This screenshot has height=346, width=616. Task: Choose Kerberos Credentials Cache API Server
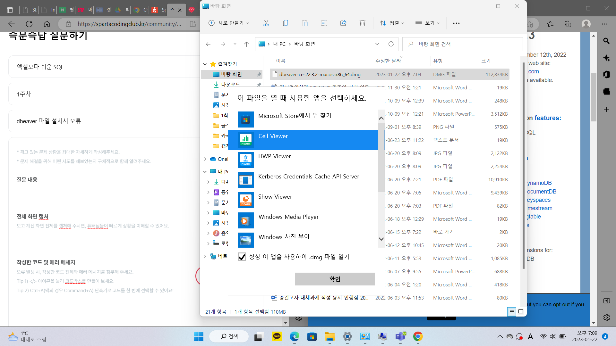click(303, 180)
